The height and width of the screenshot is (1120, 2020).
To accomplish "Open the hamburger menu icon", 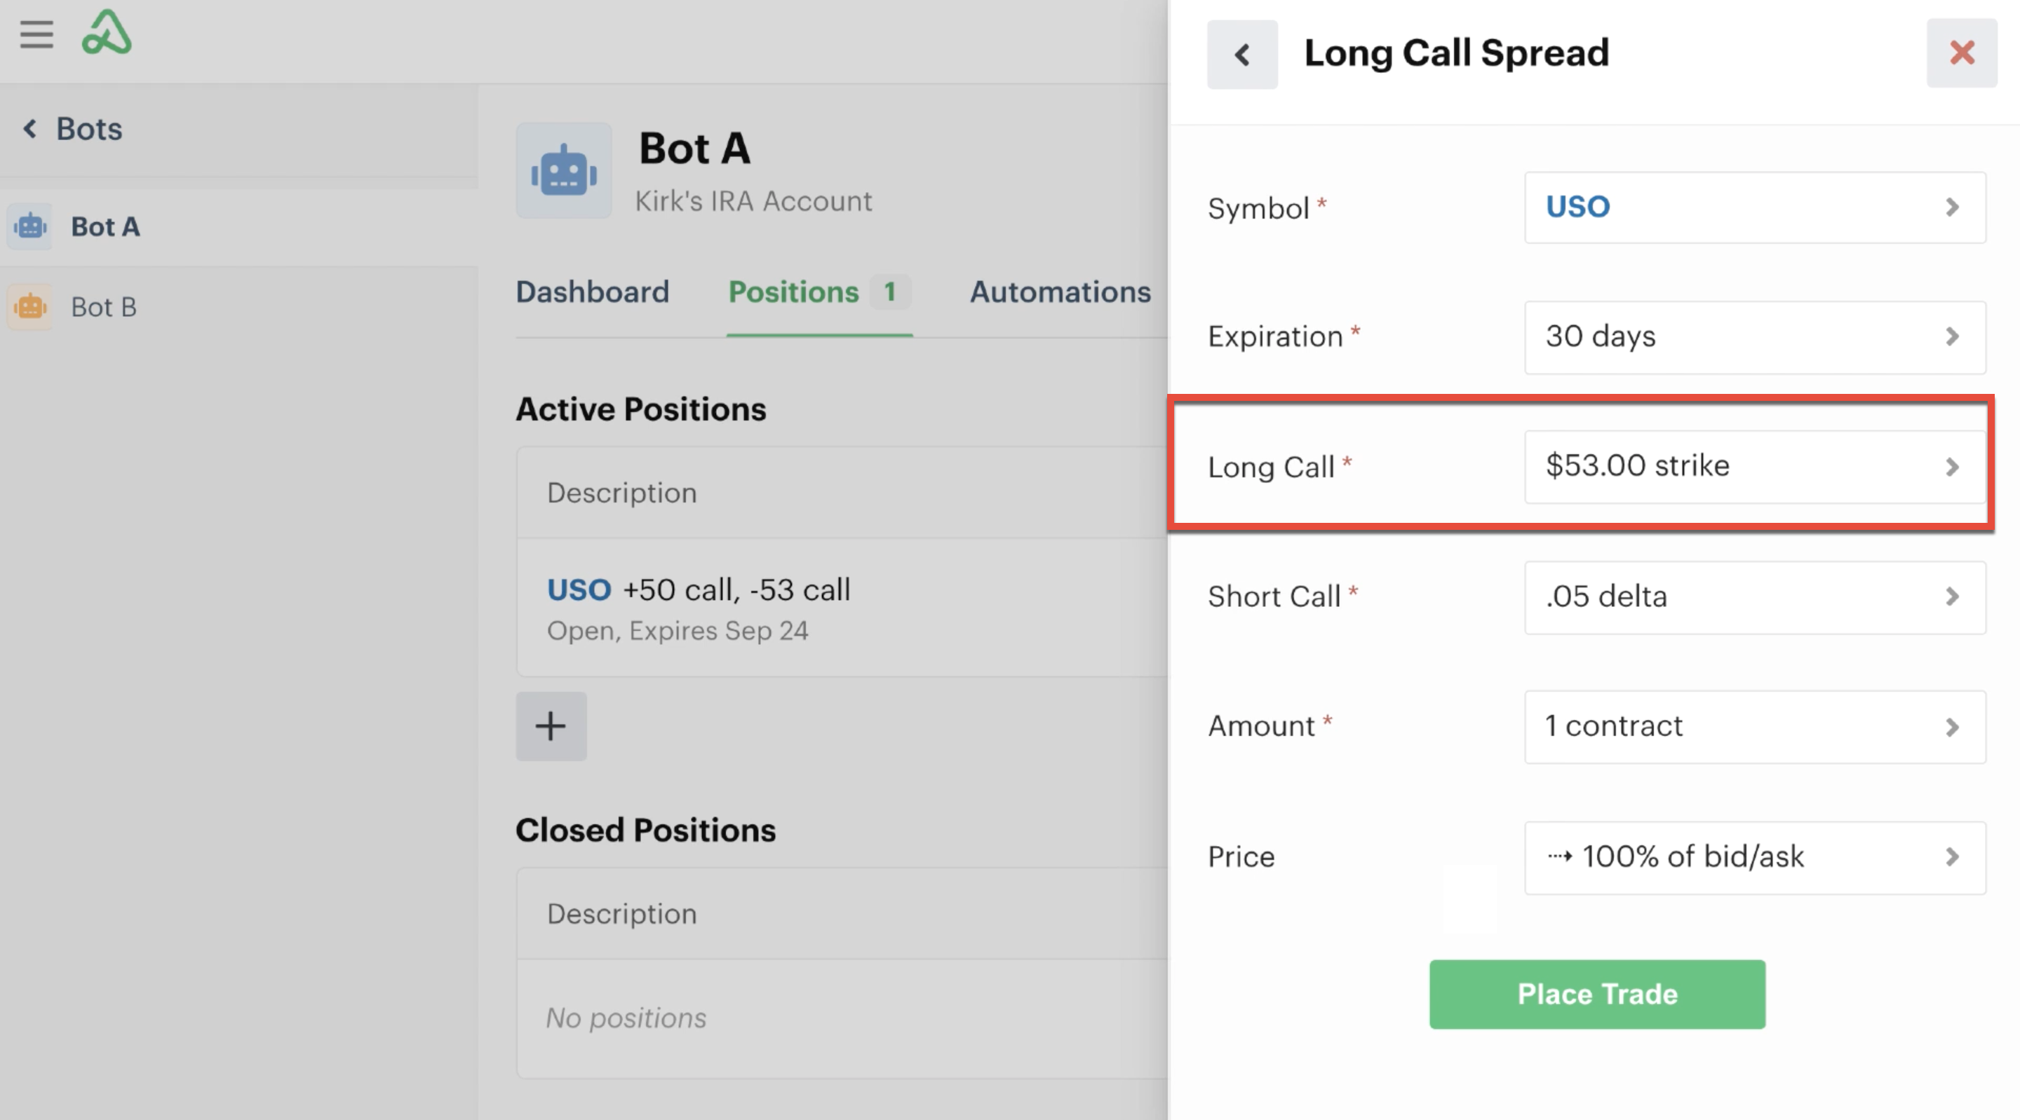I will (x=36, y=34).
